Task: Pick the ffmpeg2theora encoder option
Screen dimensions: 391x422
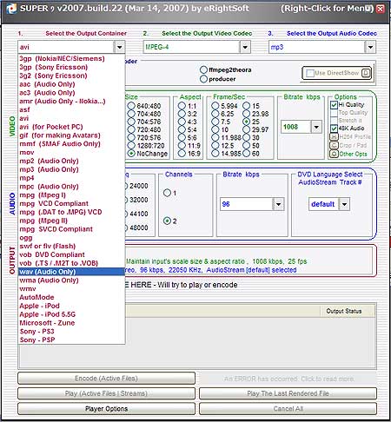Action: point(203,69)
